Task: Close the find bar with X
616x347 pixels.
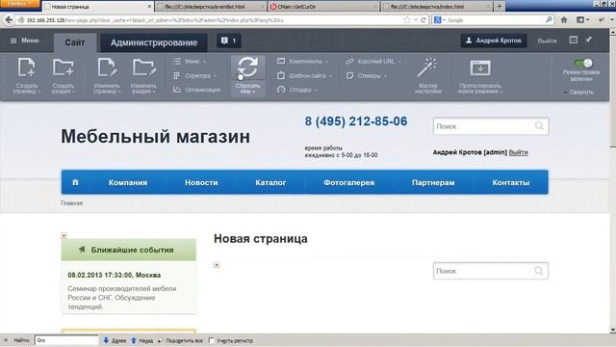Action: pos(6,340)
